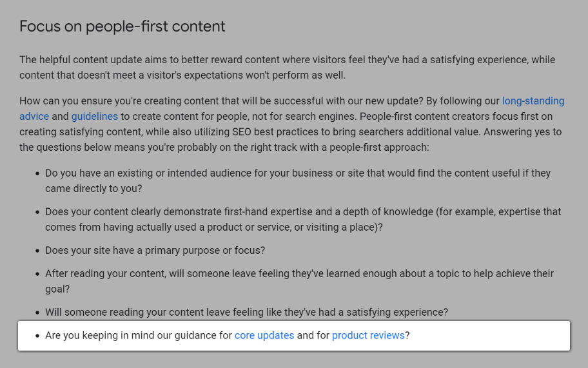588x368 pixels.
Task: Click the bullet dot before "After reading your content"
Action: (x=35, y=275)
